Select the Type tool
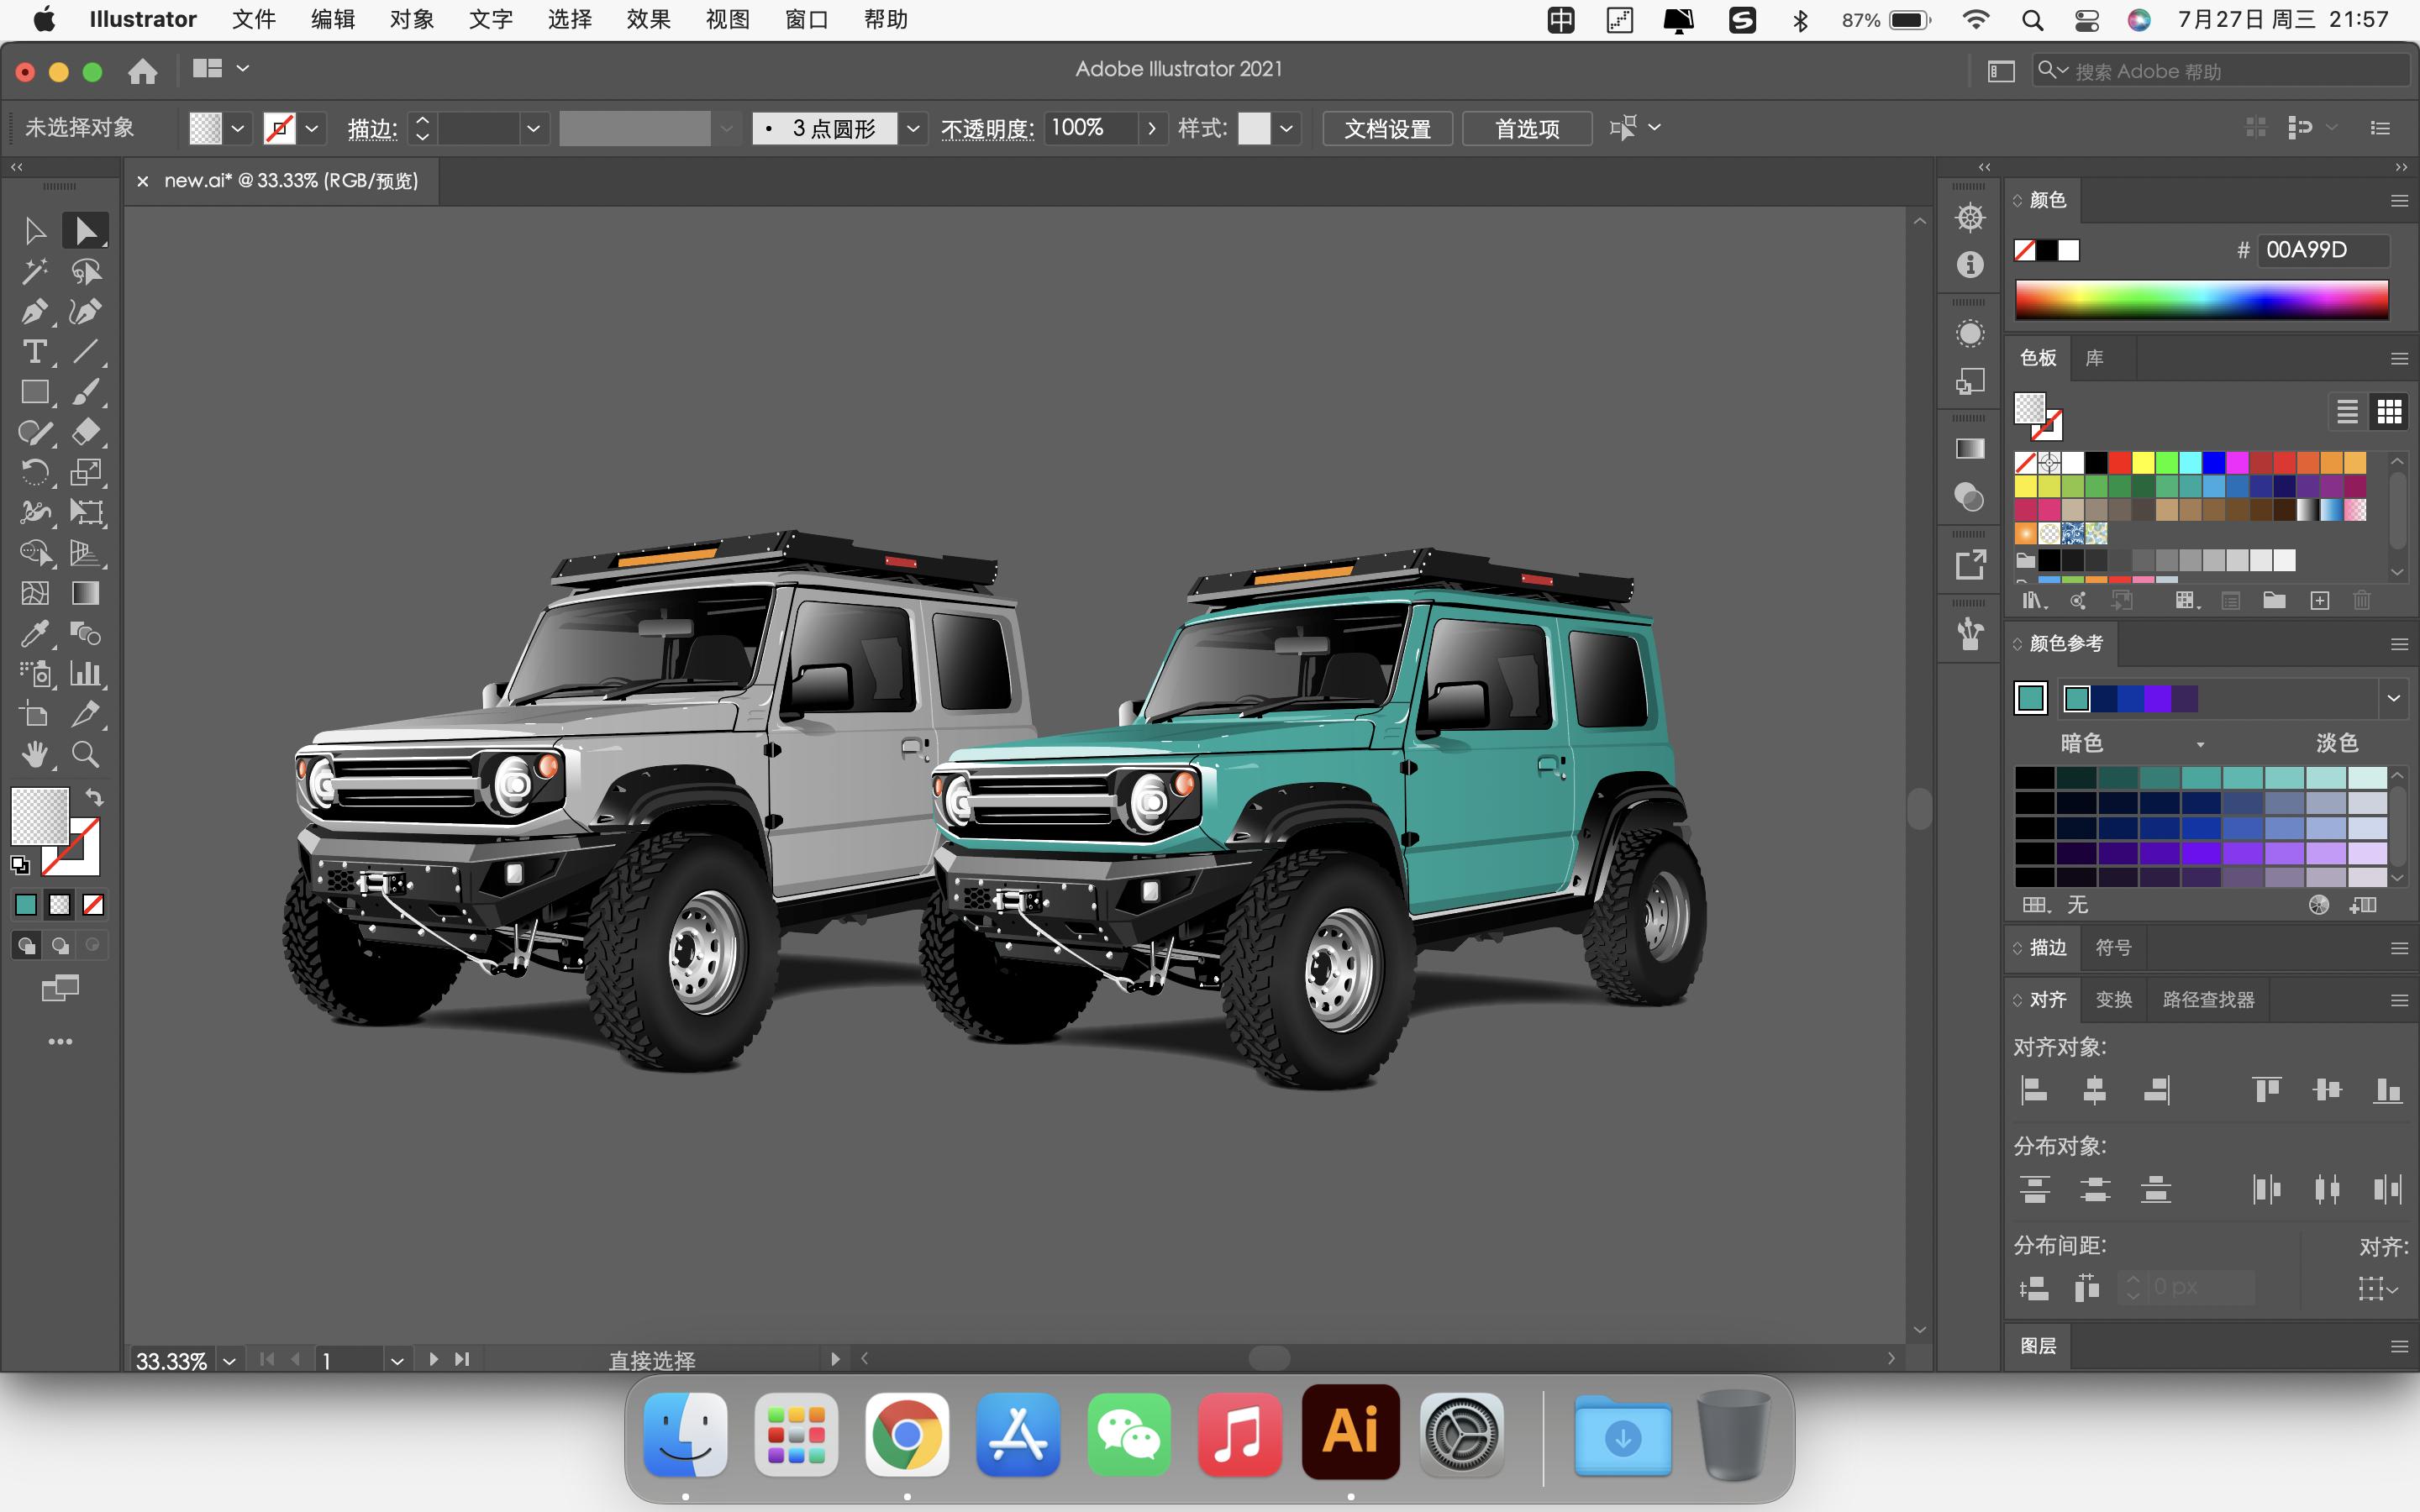The image size is (2420, 1512). pyautogui.click(x=34, y=352)
